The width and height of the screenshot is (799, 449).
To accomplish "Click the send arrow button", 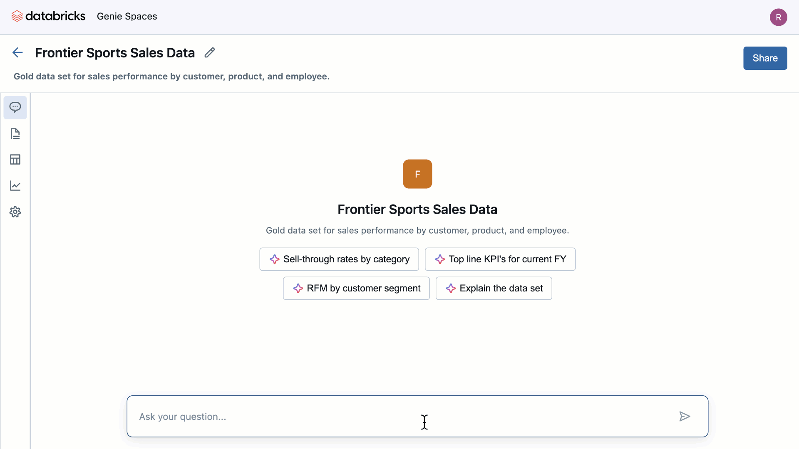I will tap(685, 416).
